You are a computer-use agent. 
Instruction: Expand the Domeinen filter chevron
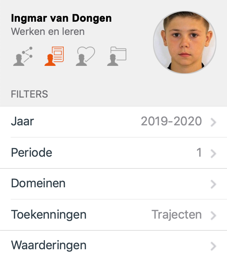[x=213, y=184]
